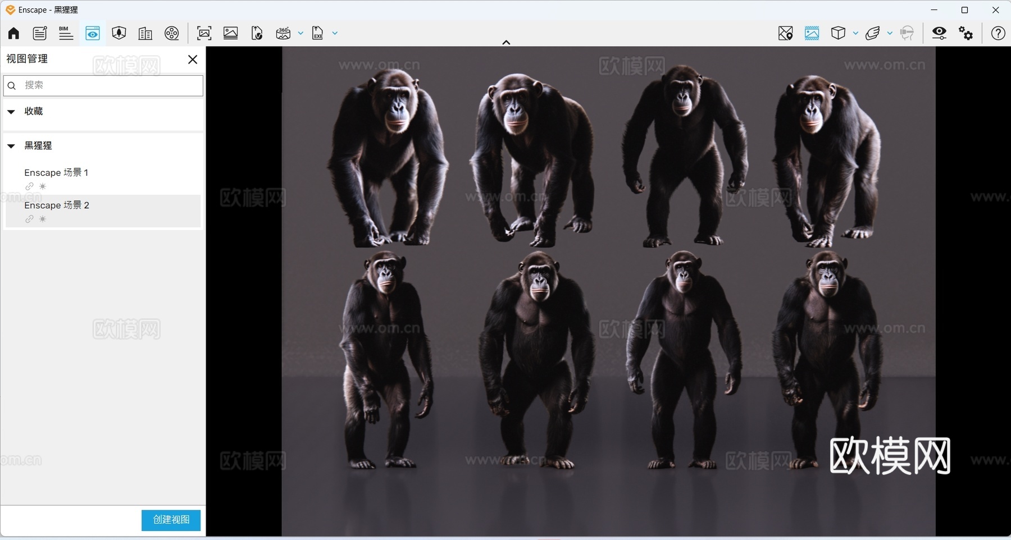Open the video editor film reel icon
The image size is (1011, 540).
click(172, 34)
